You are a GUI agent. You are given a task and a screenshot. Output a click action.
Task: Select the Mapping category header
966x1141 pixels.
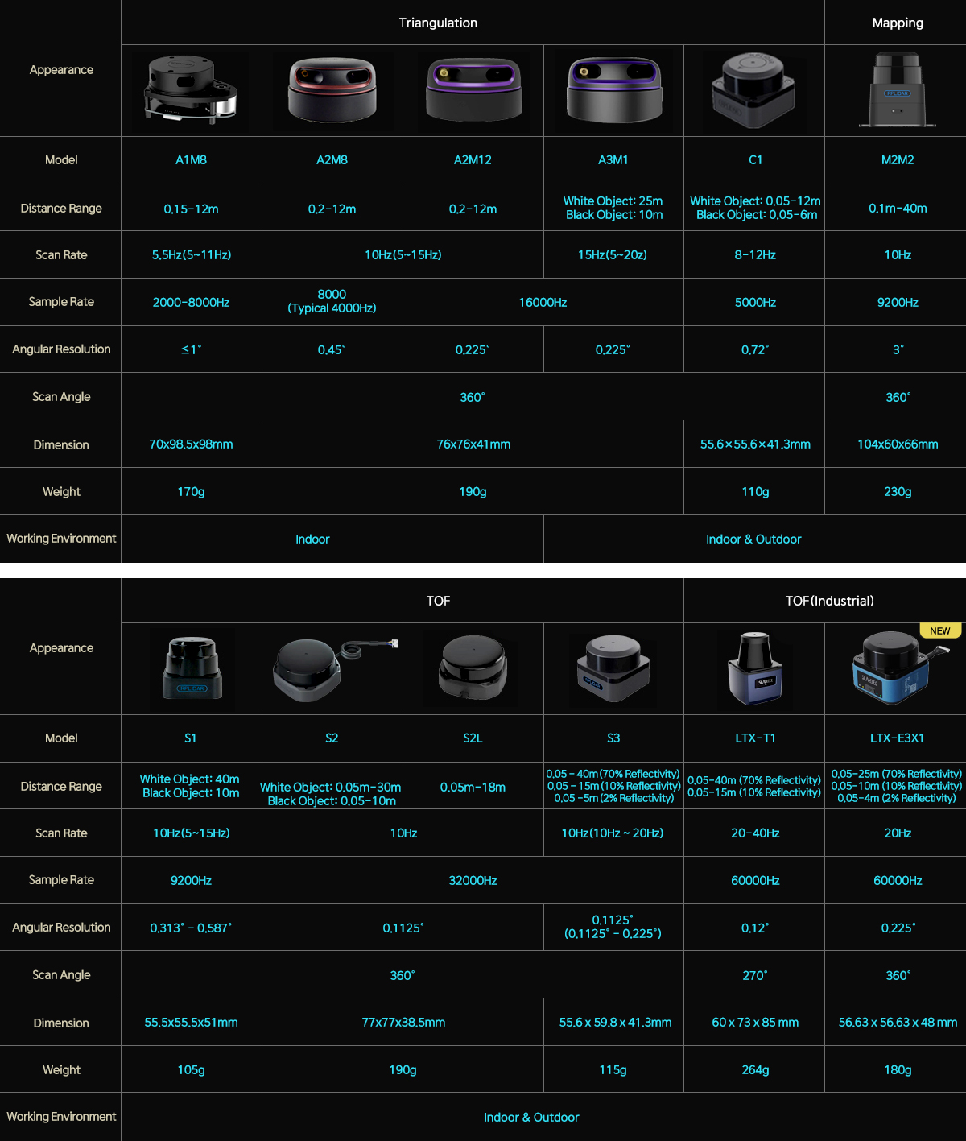[898, 23]
